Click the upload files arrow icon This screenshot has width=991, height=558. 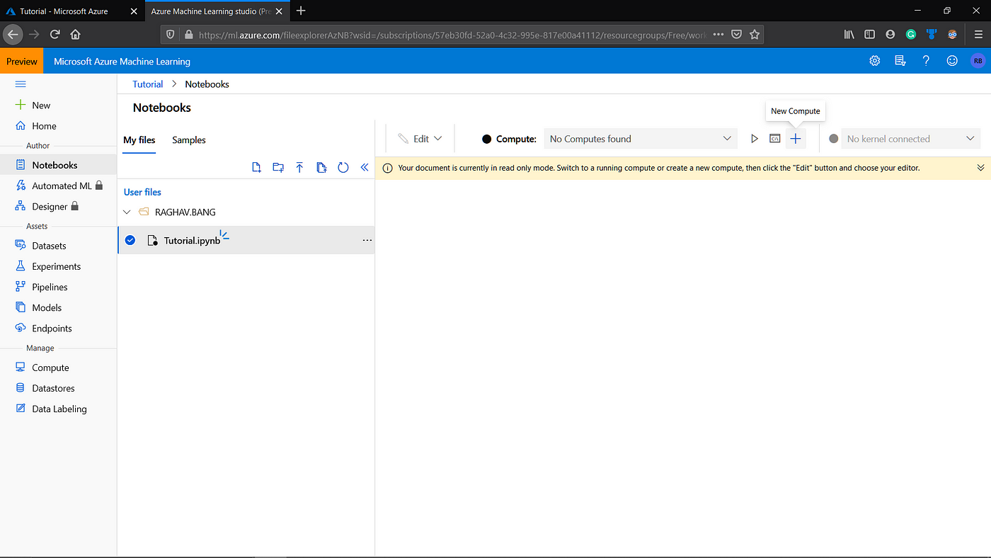click(x=299, y=167)
